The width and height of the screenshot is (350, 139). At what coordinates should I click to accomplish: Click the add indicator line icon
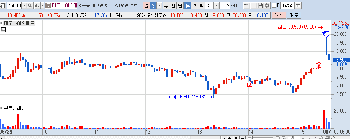pyautogui.click(x=253, y=5)
